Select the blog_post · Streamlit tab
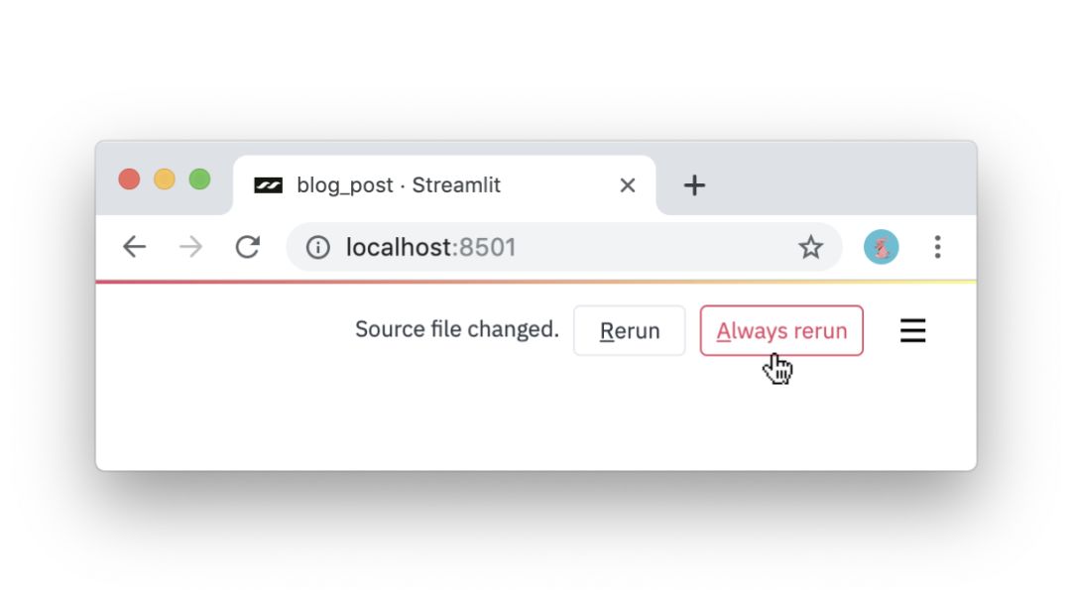 pyautogui.click(x=416, y=185)
